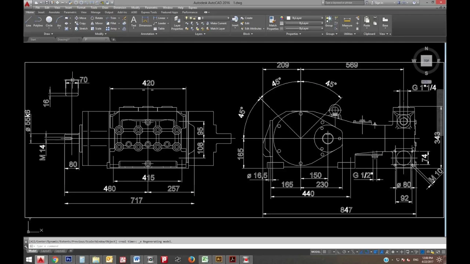Click the Measure utility icon

pyautogui.click(x=347, y=21)
